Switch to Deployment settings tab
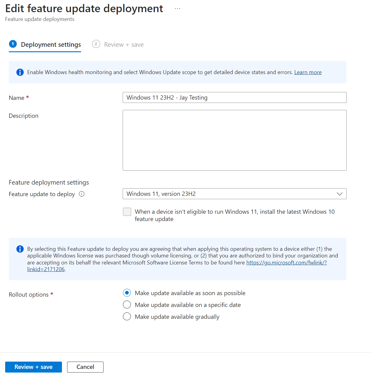This screenshot has height=378, width=371. [45, 45]
